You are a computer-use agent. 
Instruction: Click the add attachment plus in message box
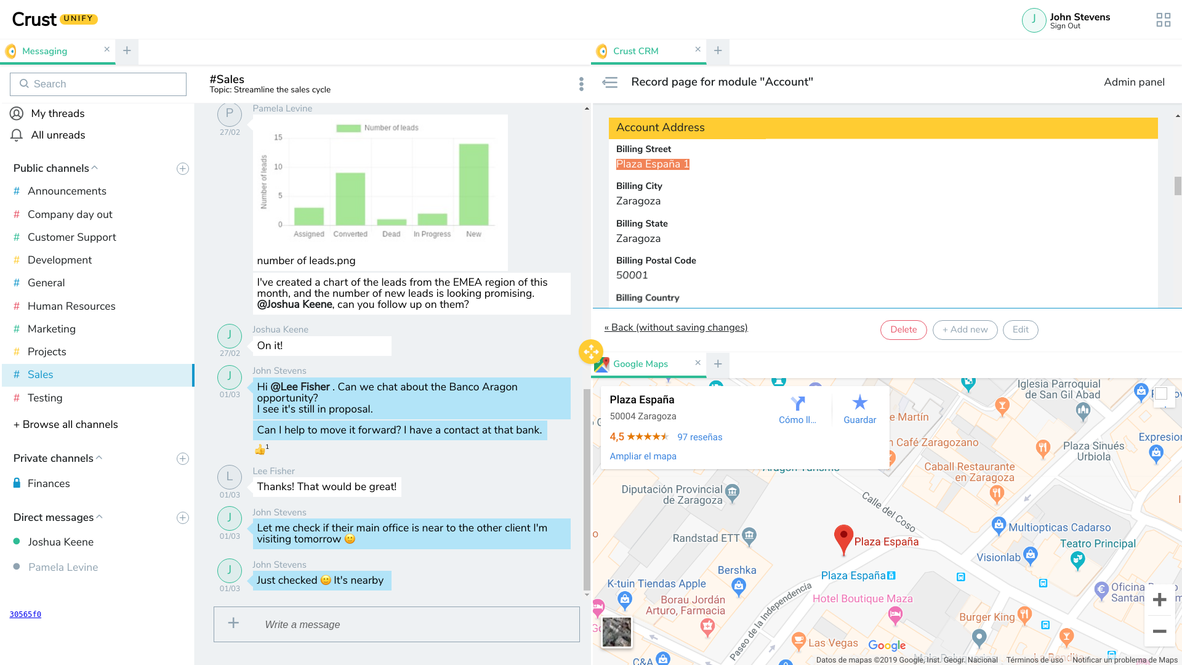click(233, 623)
